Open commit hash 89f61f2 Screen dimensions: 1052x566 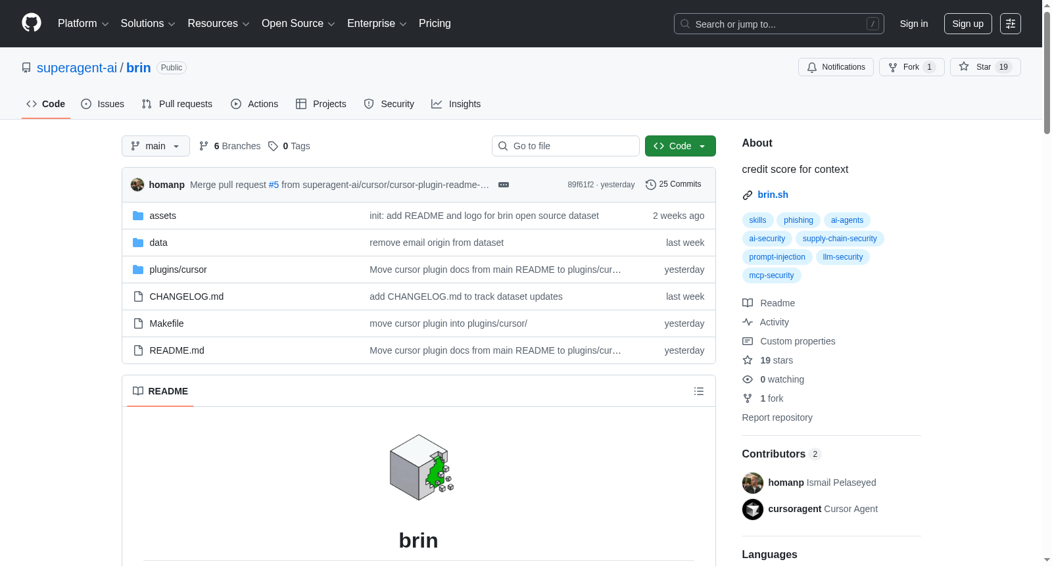coord(581,185)
